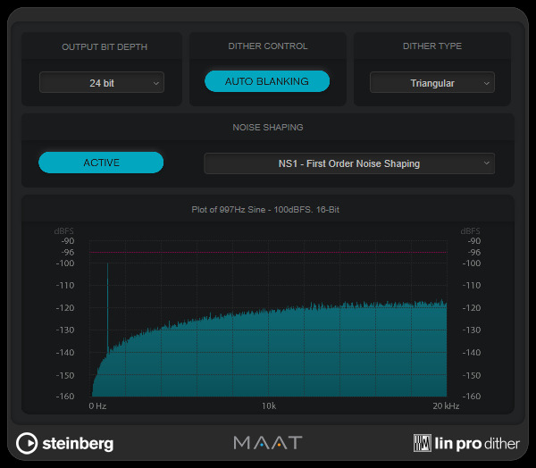Disable the Active noise shaping toggle
This screenshot has height=468, width=536.
coord(101,163)
